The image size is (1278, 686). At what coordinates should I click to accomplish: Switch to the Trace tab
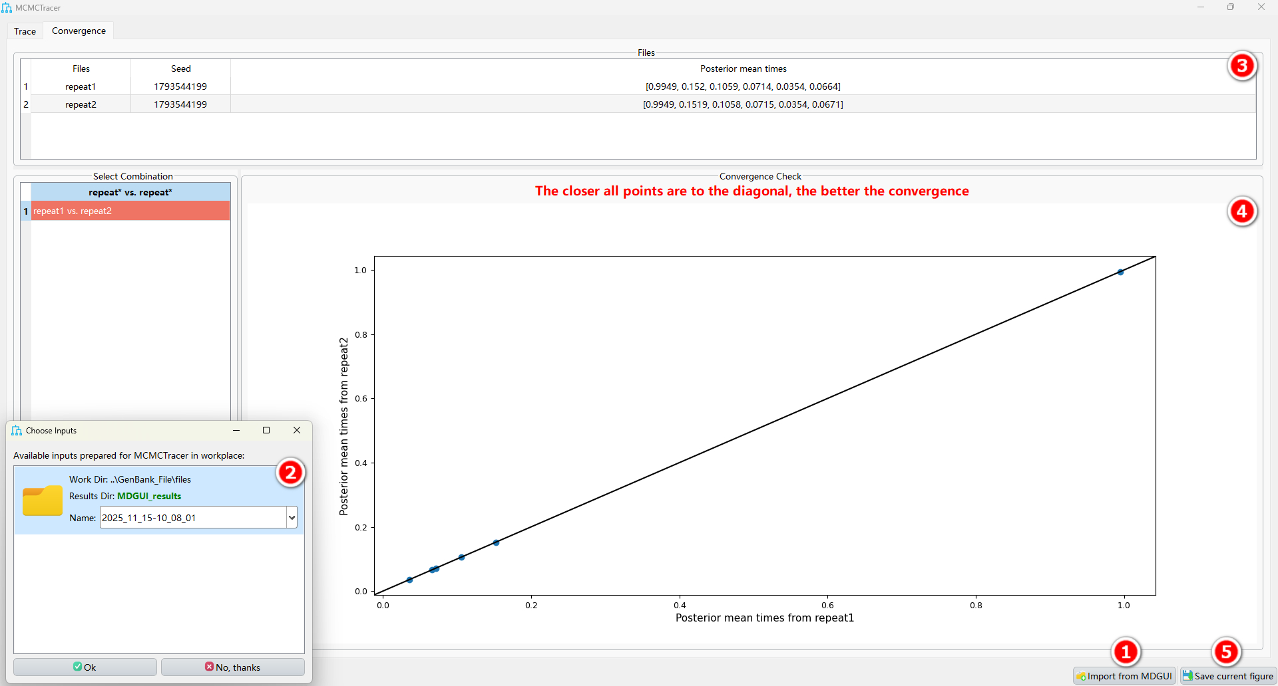[x=25, y=31]
